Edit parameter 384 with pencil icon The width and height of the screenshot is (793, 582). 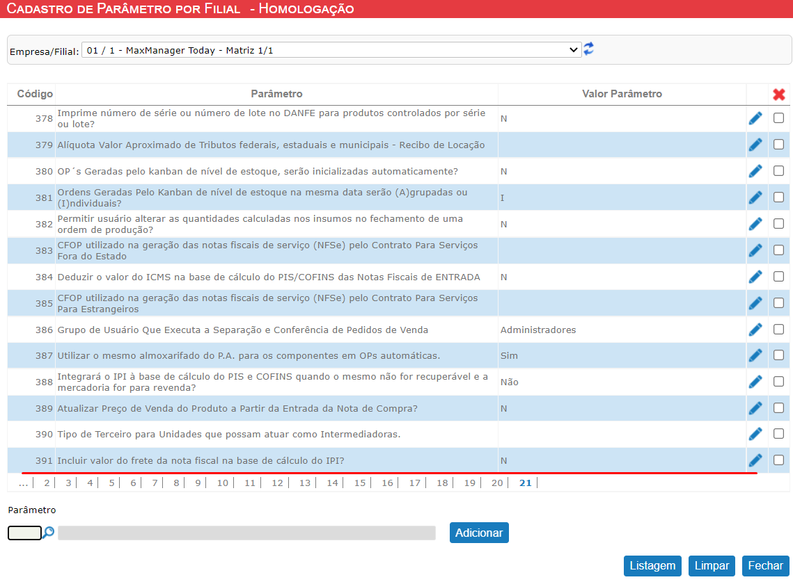(x=755, y=277)
